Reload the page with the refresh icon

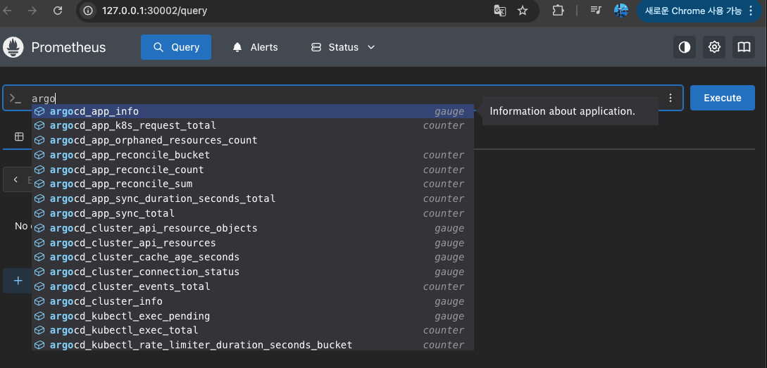58,11
